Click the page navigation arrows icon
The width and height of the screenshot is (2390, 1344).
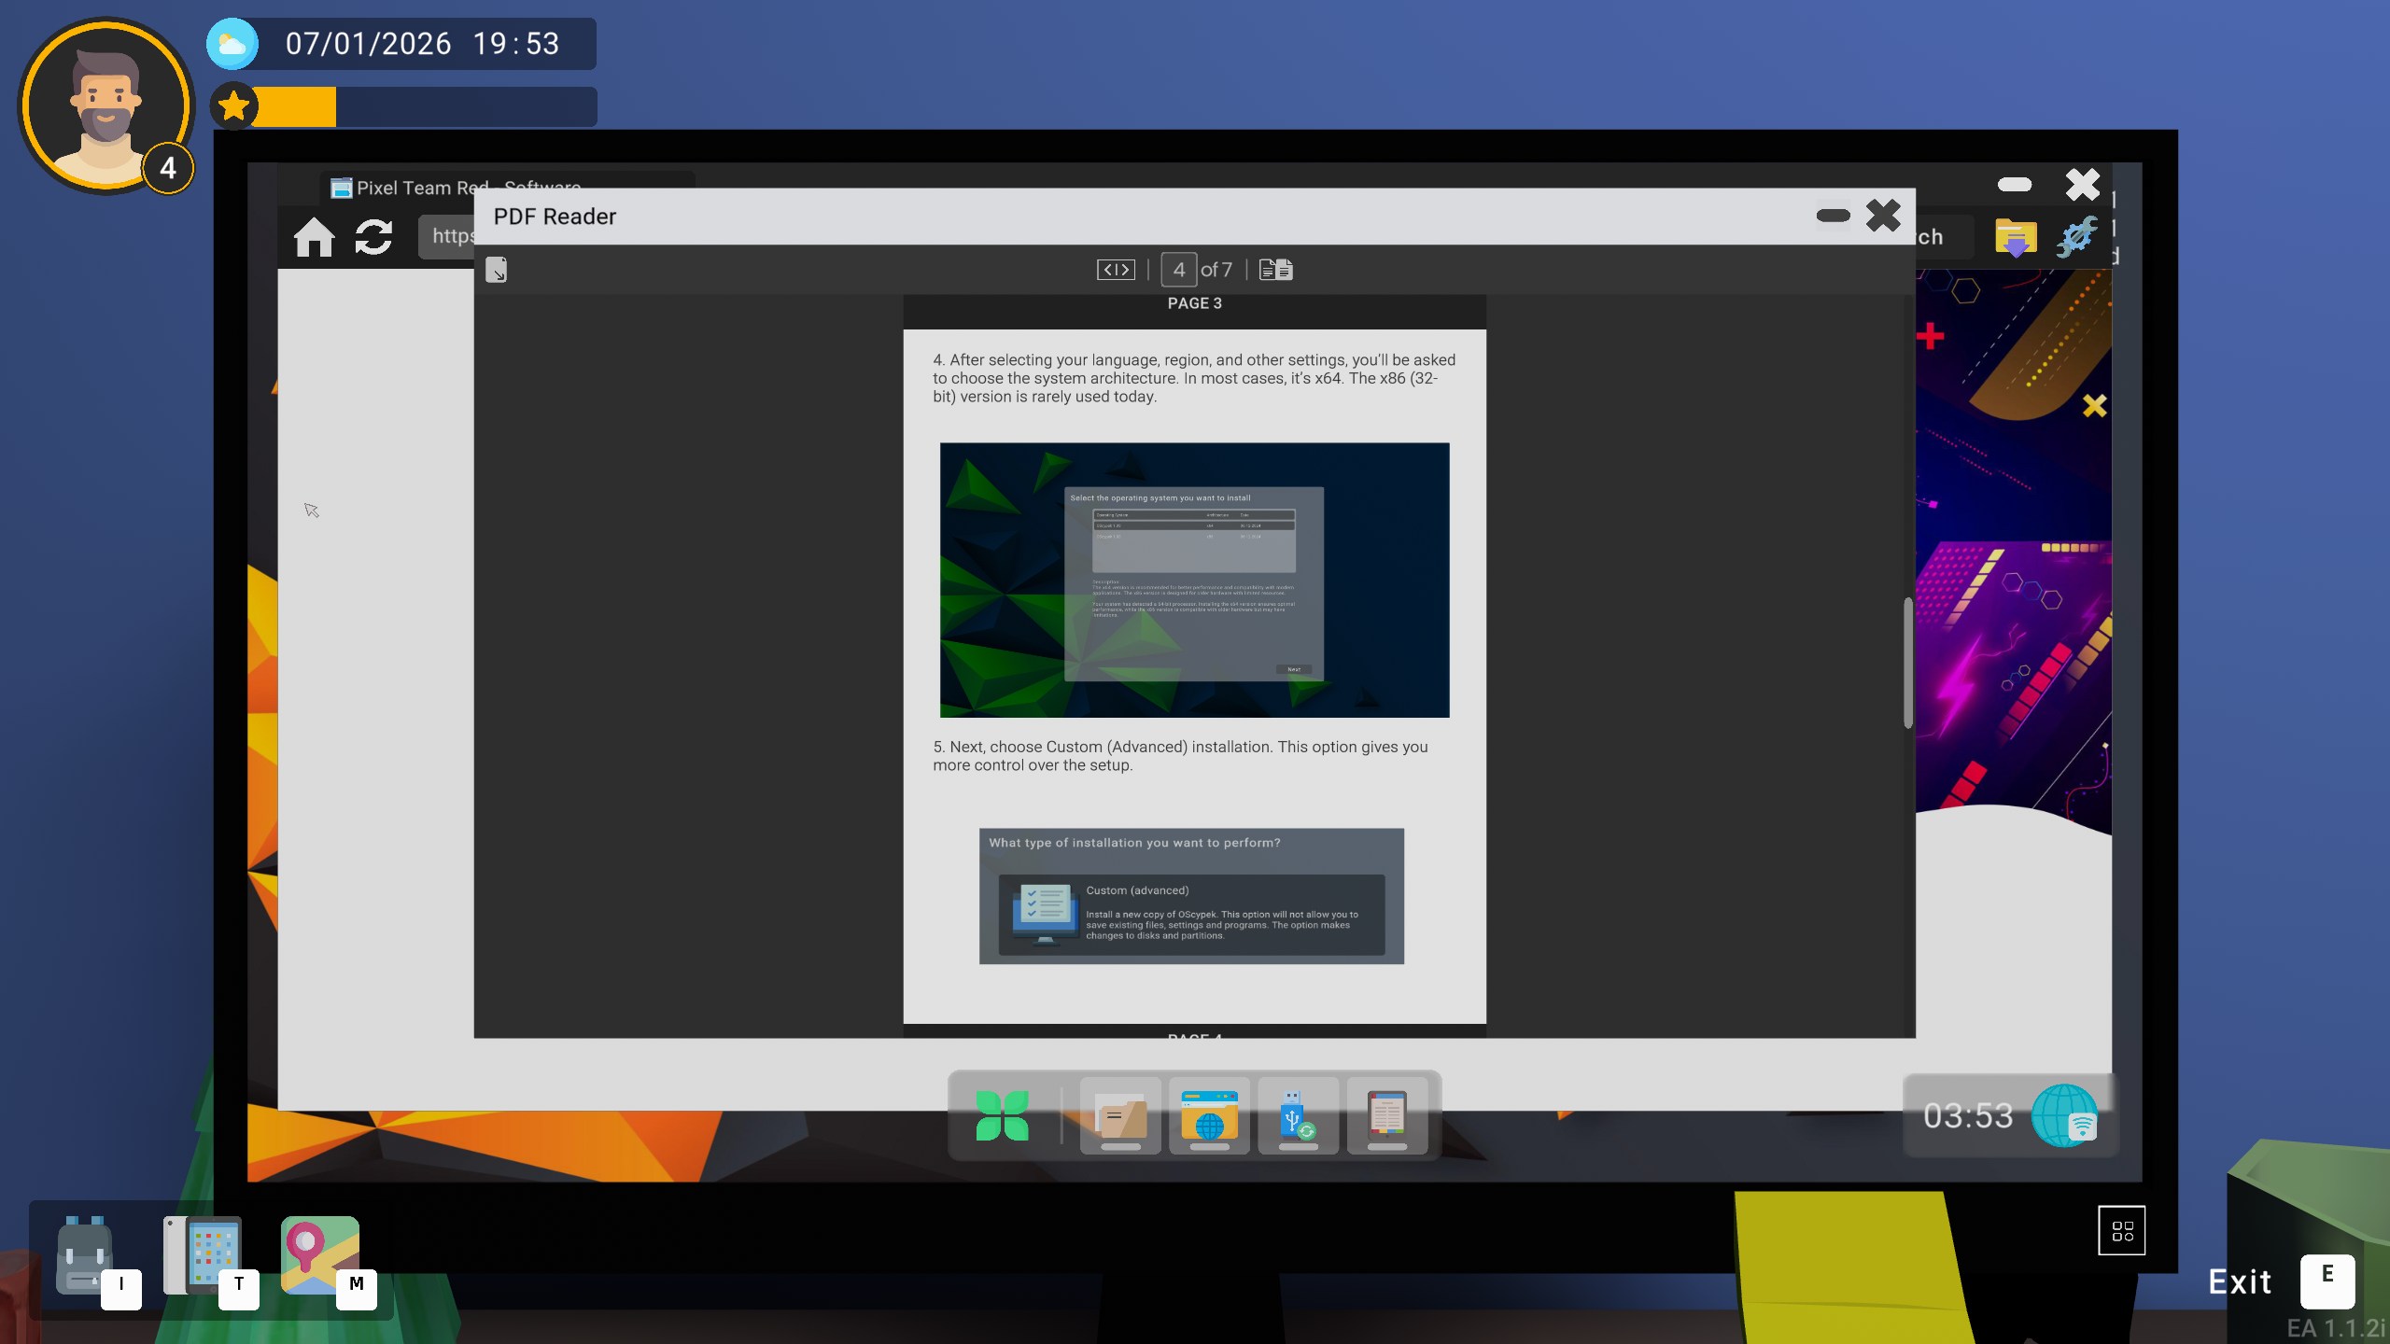(x=1116, y=270)
